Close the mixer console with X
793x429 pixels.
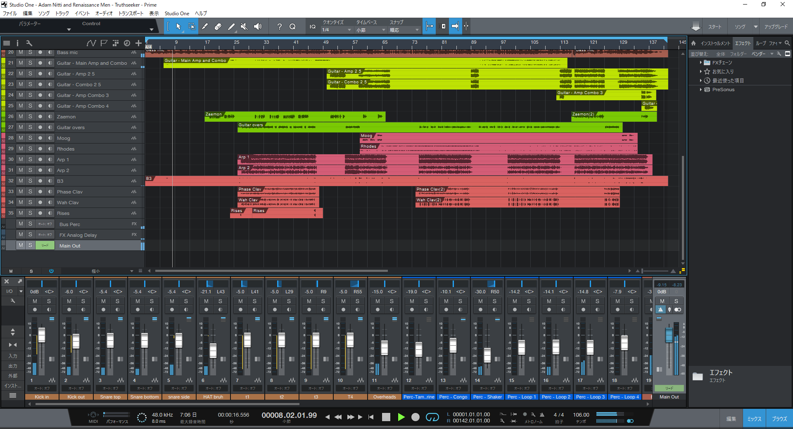tap(7, 281)
